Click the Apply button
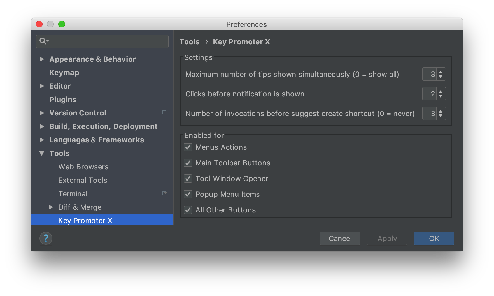Viewport: 494px width, 296px height. point(387,238)
